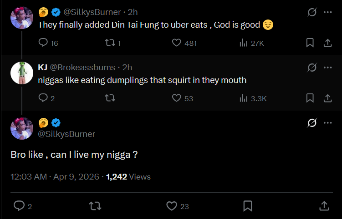Open more options on KJ's tweet

pyautogui.click(x=327, y=68)
